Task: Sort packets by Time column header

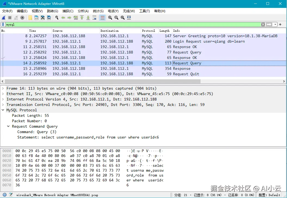Action: tap(40, 31)
